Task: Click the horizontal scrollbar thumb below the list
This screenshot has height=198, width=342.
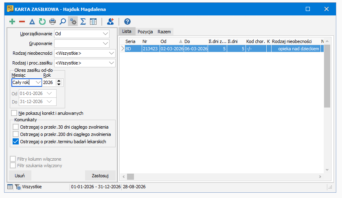Action: point(130,176)
